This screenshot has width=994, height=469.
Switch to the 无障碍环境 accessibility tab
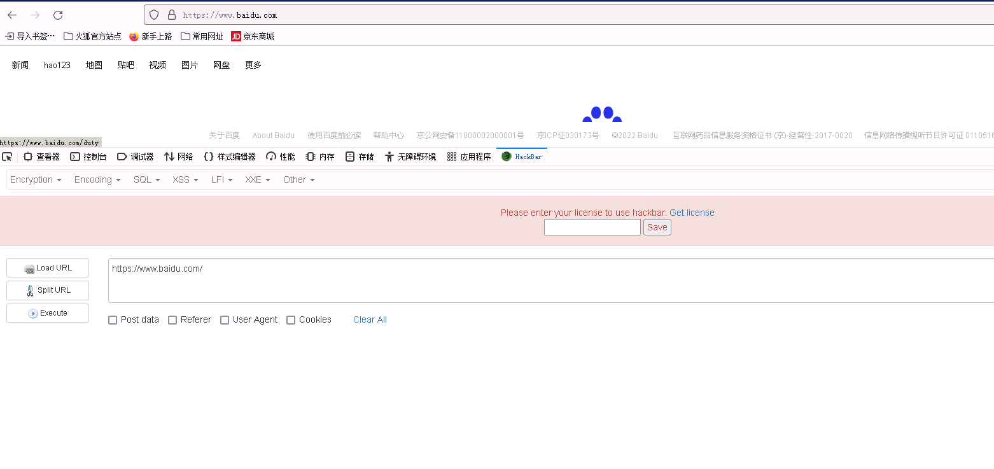tap(411, 157)
